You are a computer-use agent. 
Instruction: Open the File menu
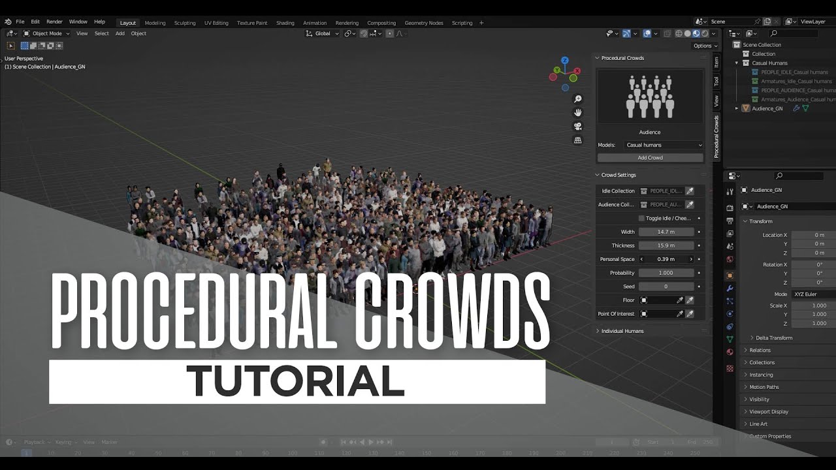coord(20,22)
